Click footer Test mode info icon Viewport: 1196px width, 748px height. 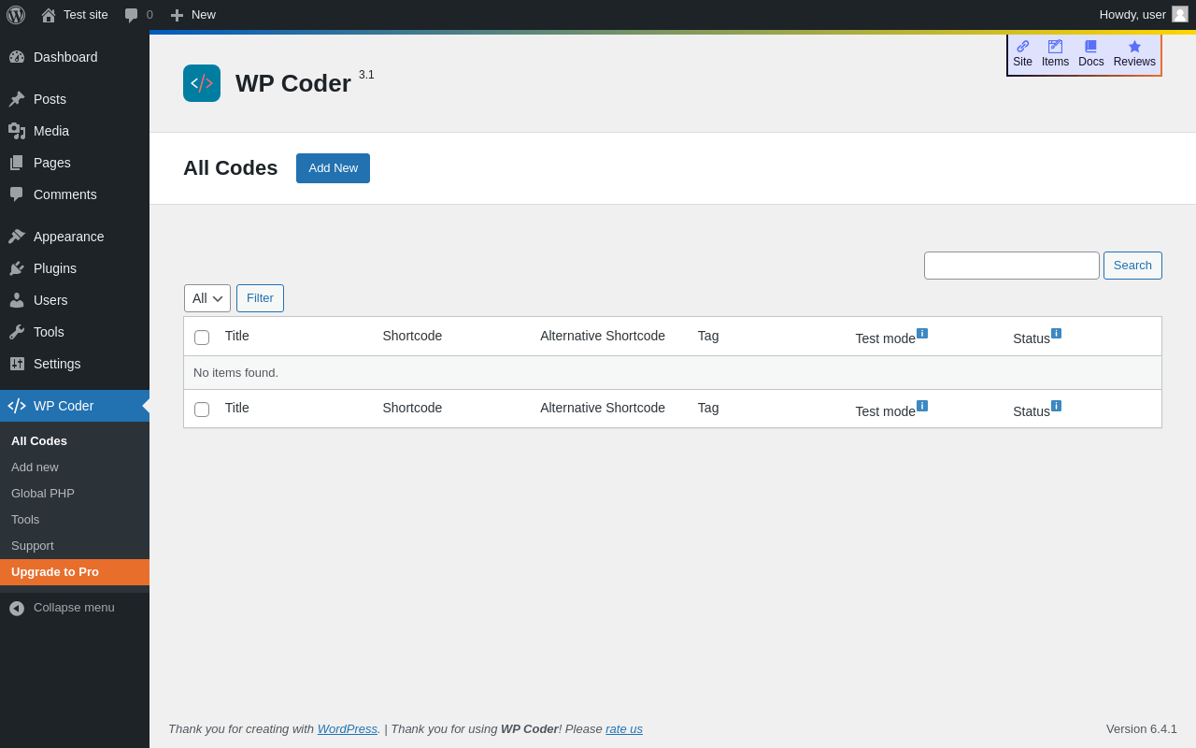pos(922,406)
